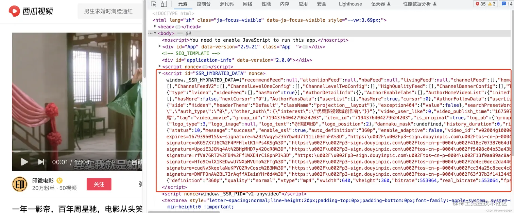Open the 元素 (Elements) tab
Image resolution: width=514 pixels, height=213 pixels.
183,4
